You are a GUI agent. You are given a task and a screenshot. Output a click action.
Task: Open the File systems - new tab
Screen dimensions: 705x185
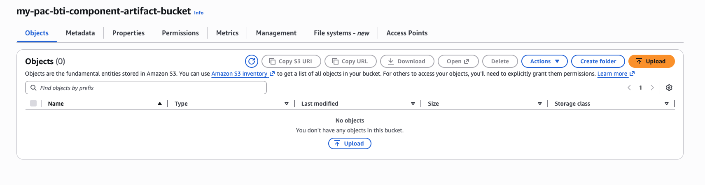click(341, 33)
